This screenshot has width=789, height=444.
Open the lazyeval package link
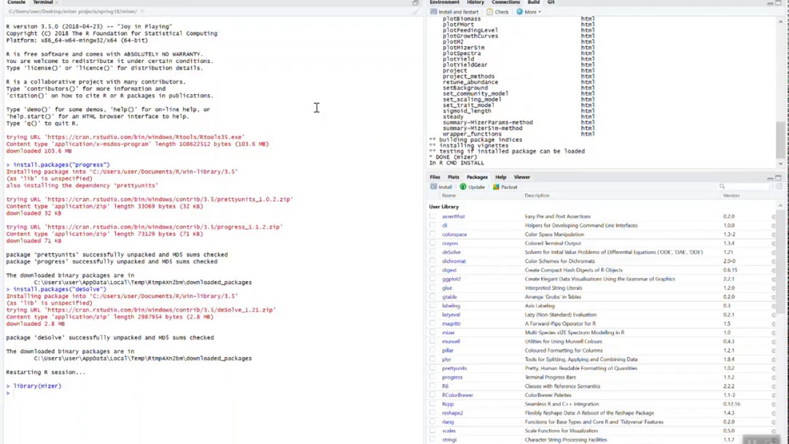coord(451,315)
